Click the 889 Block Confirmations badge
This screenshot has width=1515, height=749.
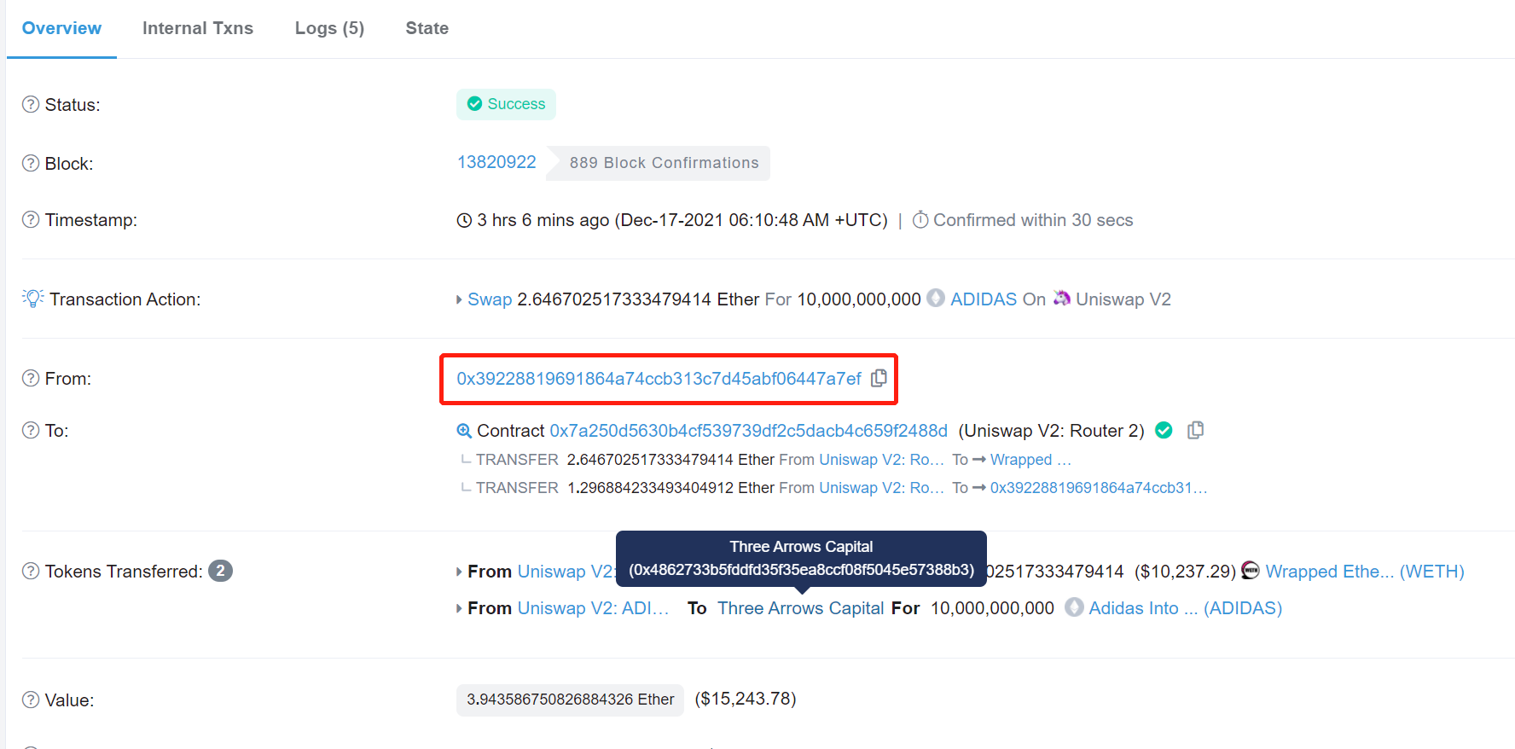[664, 163]
